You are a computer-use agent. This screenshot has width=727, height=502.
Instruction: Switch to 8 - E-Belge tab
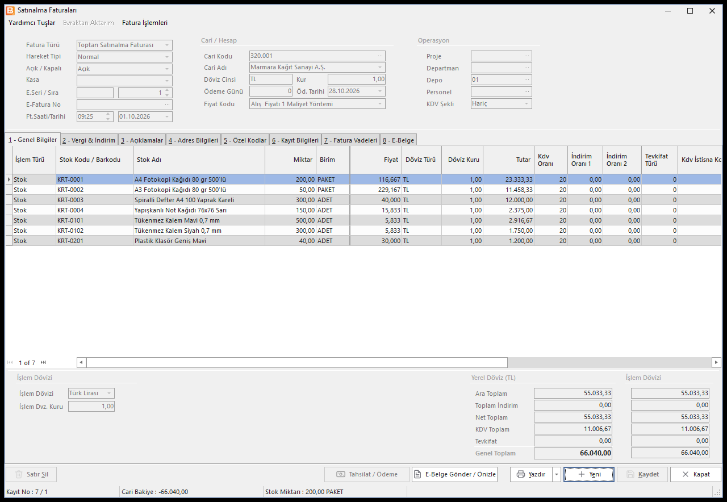pyautogui.click(x=398, y=140)
